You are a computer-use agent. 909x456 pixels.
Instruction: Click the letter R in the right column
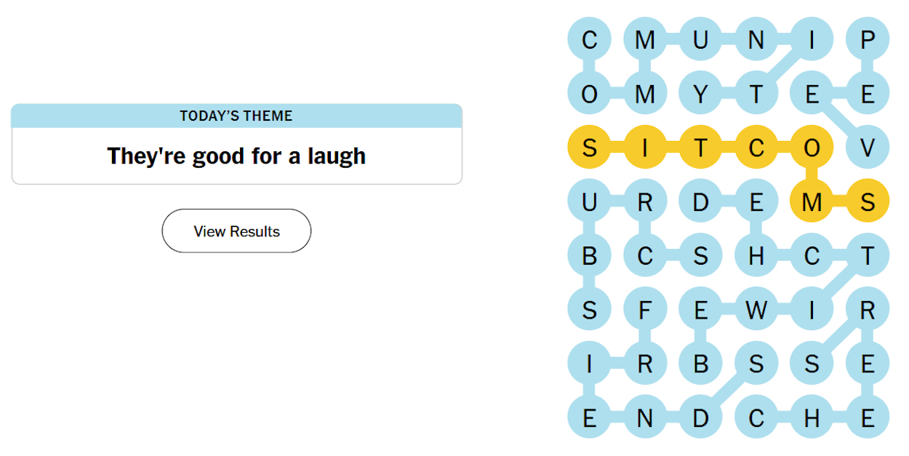pos(868,309)
